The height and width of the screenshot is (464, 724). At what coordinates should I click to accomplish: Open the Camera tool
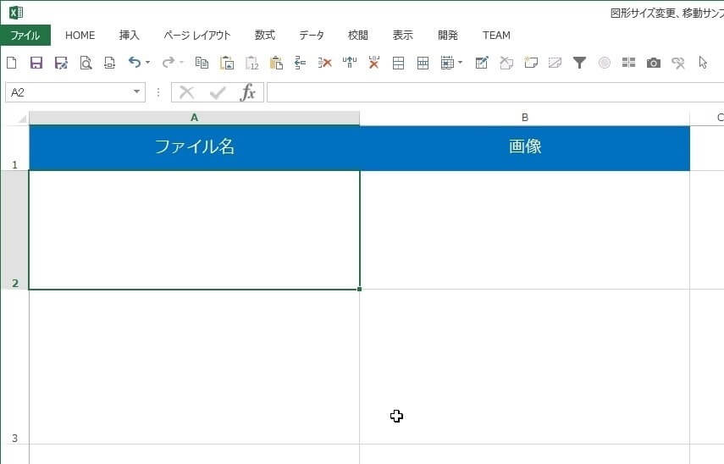653,63
